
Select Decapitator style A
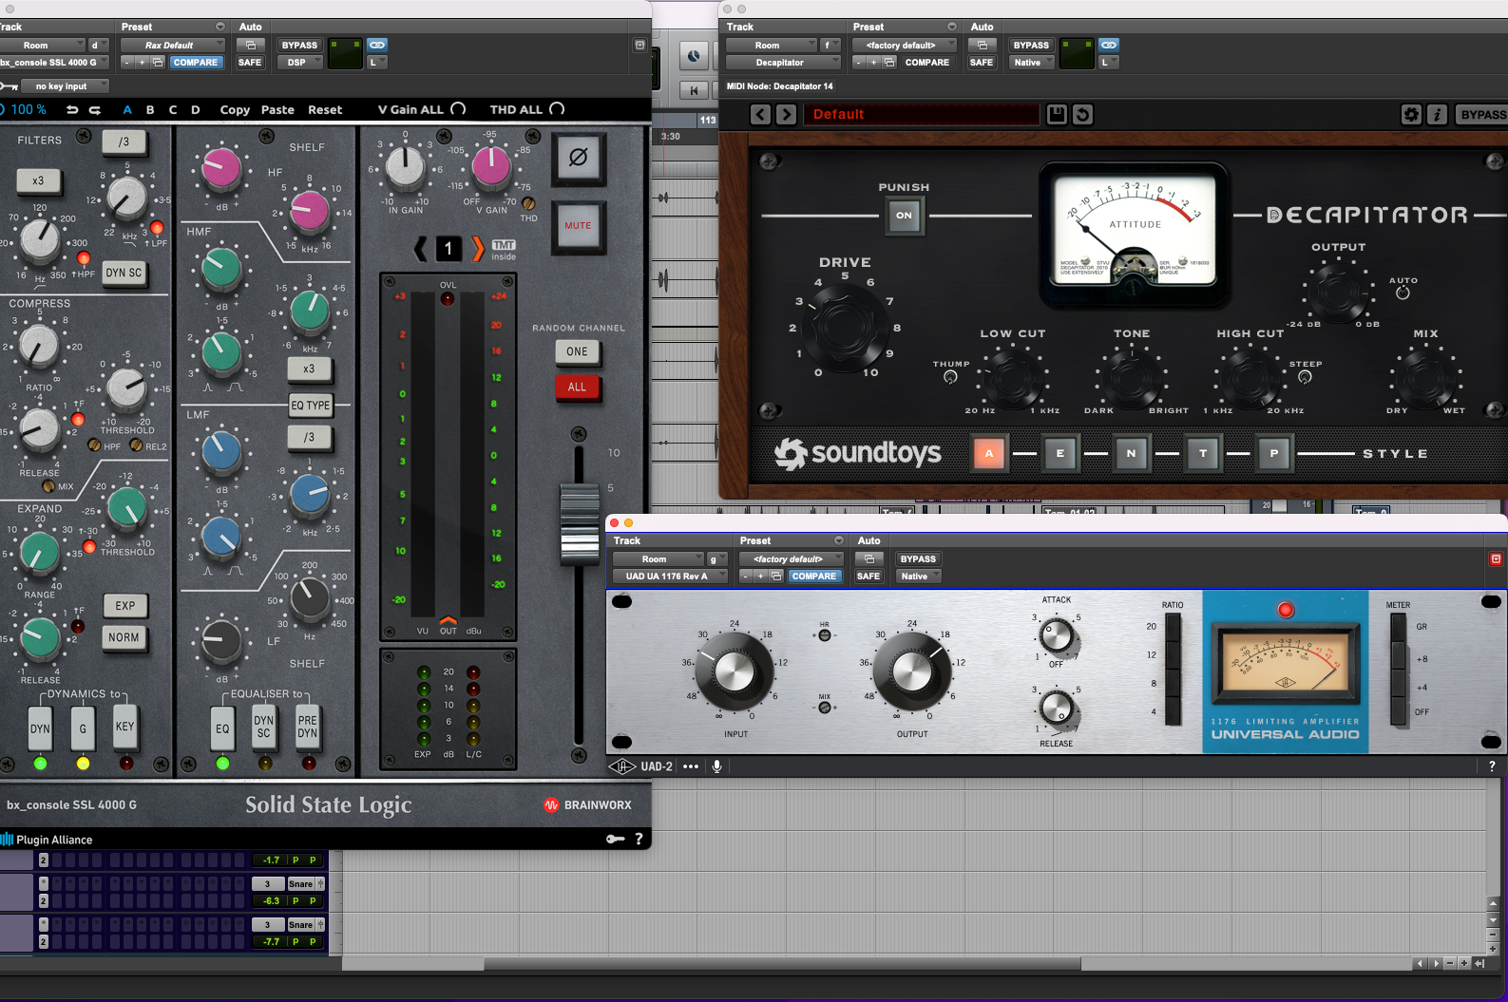coord(989,453)
